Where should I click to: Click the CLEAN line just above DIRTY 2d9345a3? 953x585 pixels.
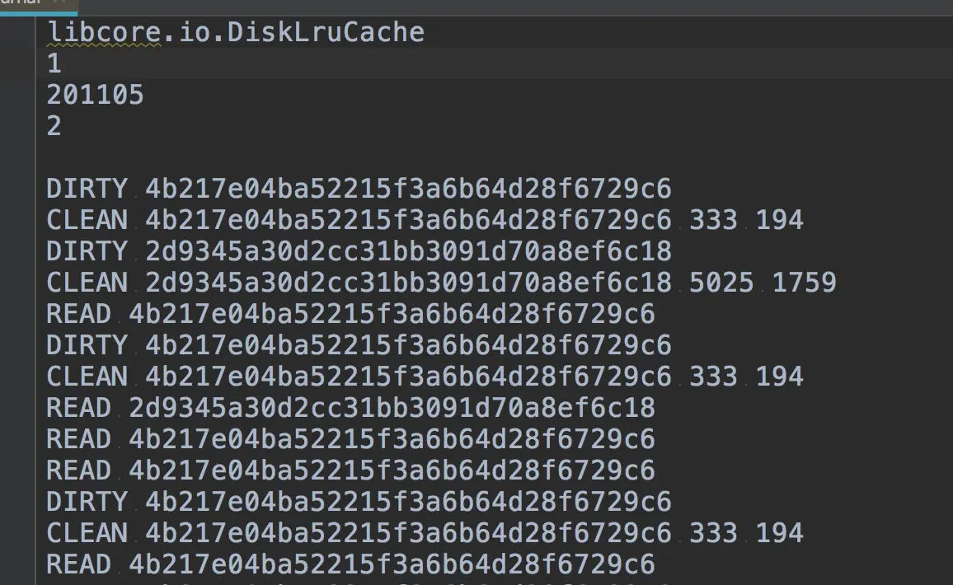click(x=425, y=220)
